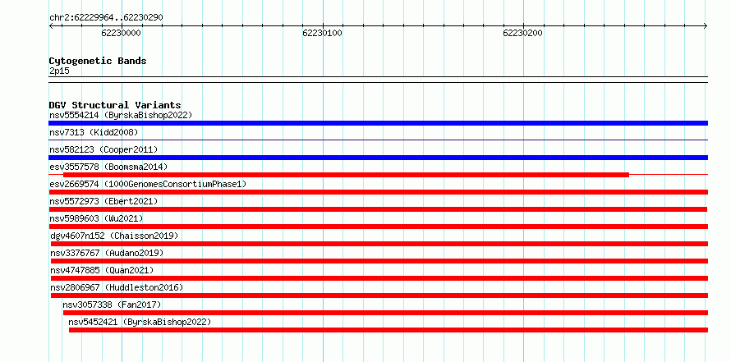Open the nsv7313 (Kidd2008) variant label
Image resolution: width=731 pixels, height=362 pixels.
pos(94,132)
